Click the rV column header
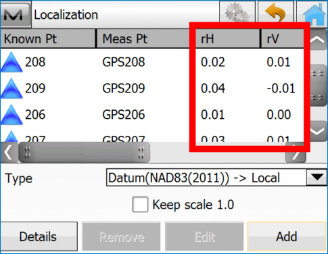This screenshot has height=254, width=328. click(x=282, y=39)
